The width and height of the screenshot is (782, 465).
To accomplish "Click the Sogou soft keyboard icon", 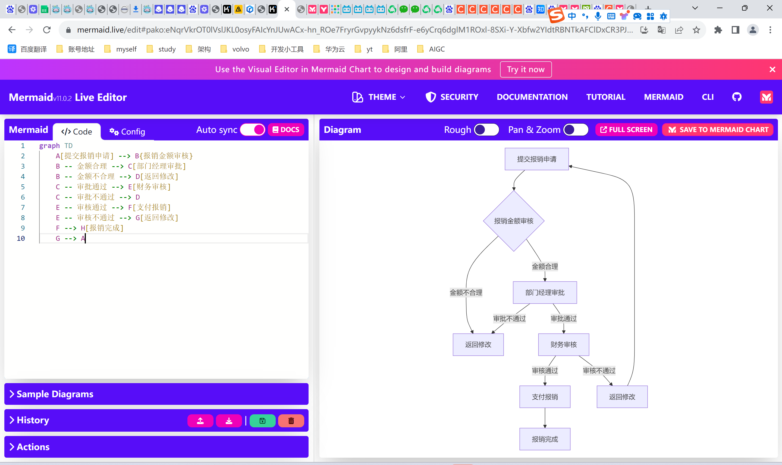I will click(611, 16).
